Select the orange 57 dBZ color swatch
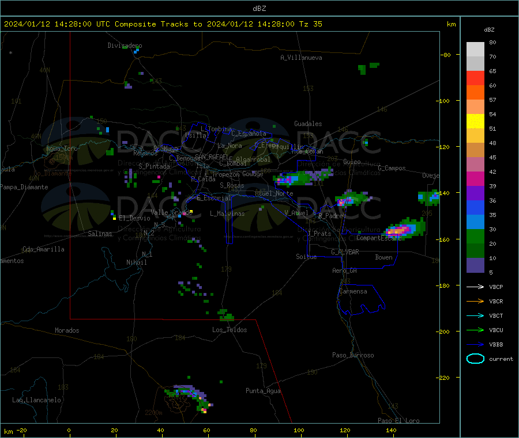Viewport: 519px width, 438px height. coord(475,93)
